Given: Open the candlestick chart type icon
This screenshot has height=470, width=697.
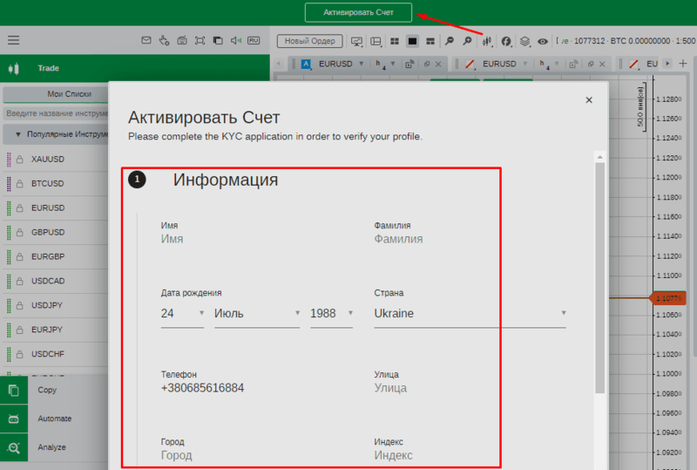Looking at the screenshot, I should 488,41.
